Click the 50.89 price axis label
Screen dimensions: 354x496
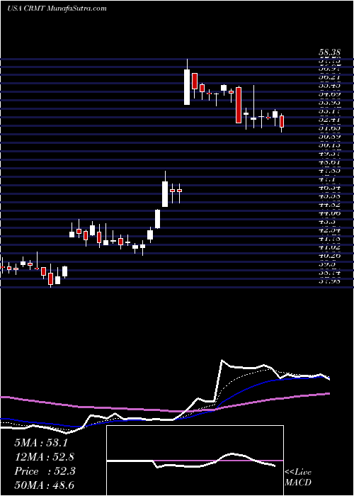329,137
